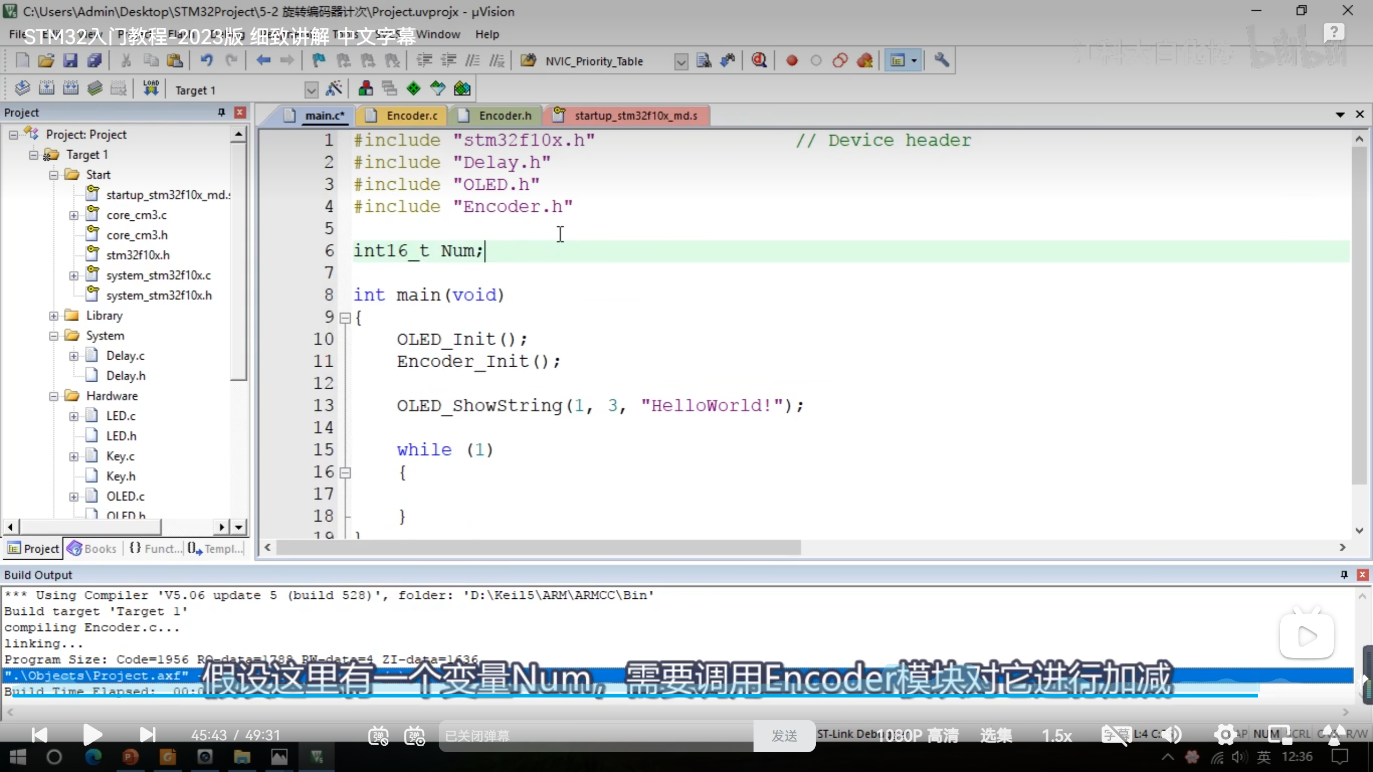
Task: Open the Help menu
Action: [x=486, y=34]
